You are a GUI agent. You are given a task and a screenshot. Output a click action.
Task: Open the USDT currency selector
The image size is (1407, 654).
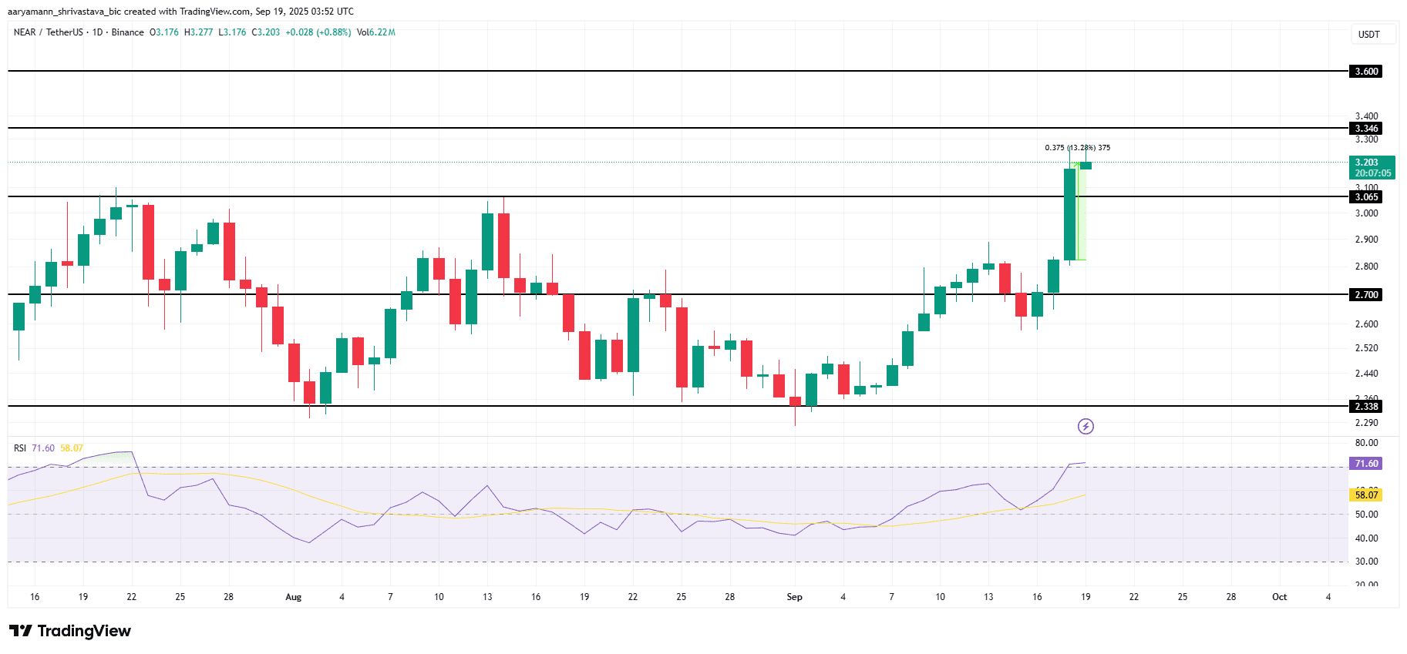[x=1368, y=34]
